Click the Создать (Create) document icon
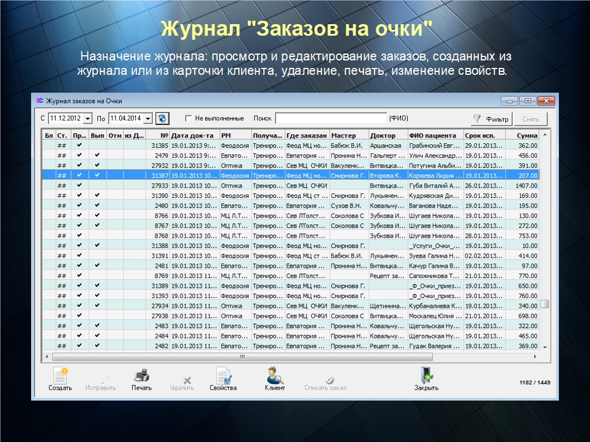 tap(60, 376)
